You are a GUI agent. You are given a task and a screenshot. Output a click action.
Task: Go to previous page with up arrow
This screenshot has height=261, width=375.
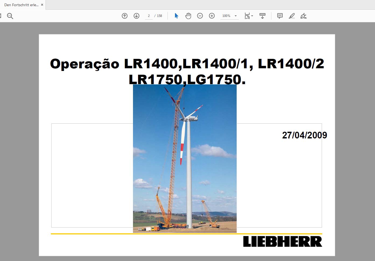[125, 16]
